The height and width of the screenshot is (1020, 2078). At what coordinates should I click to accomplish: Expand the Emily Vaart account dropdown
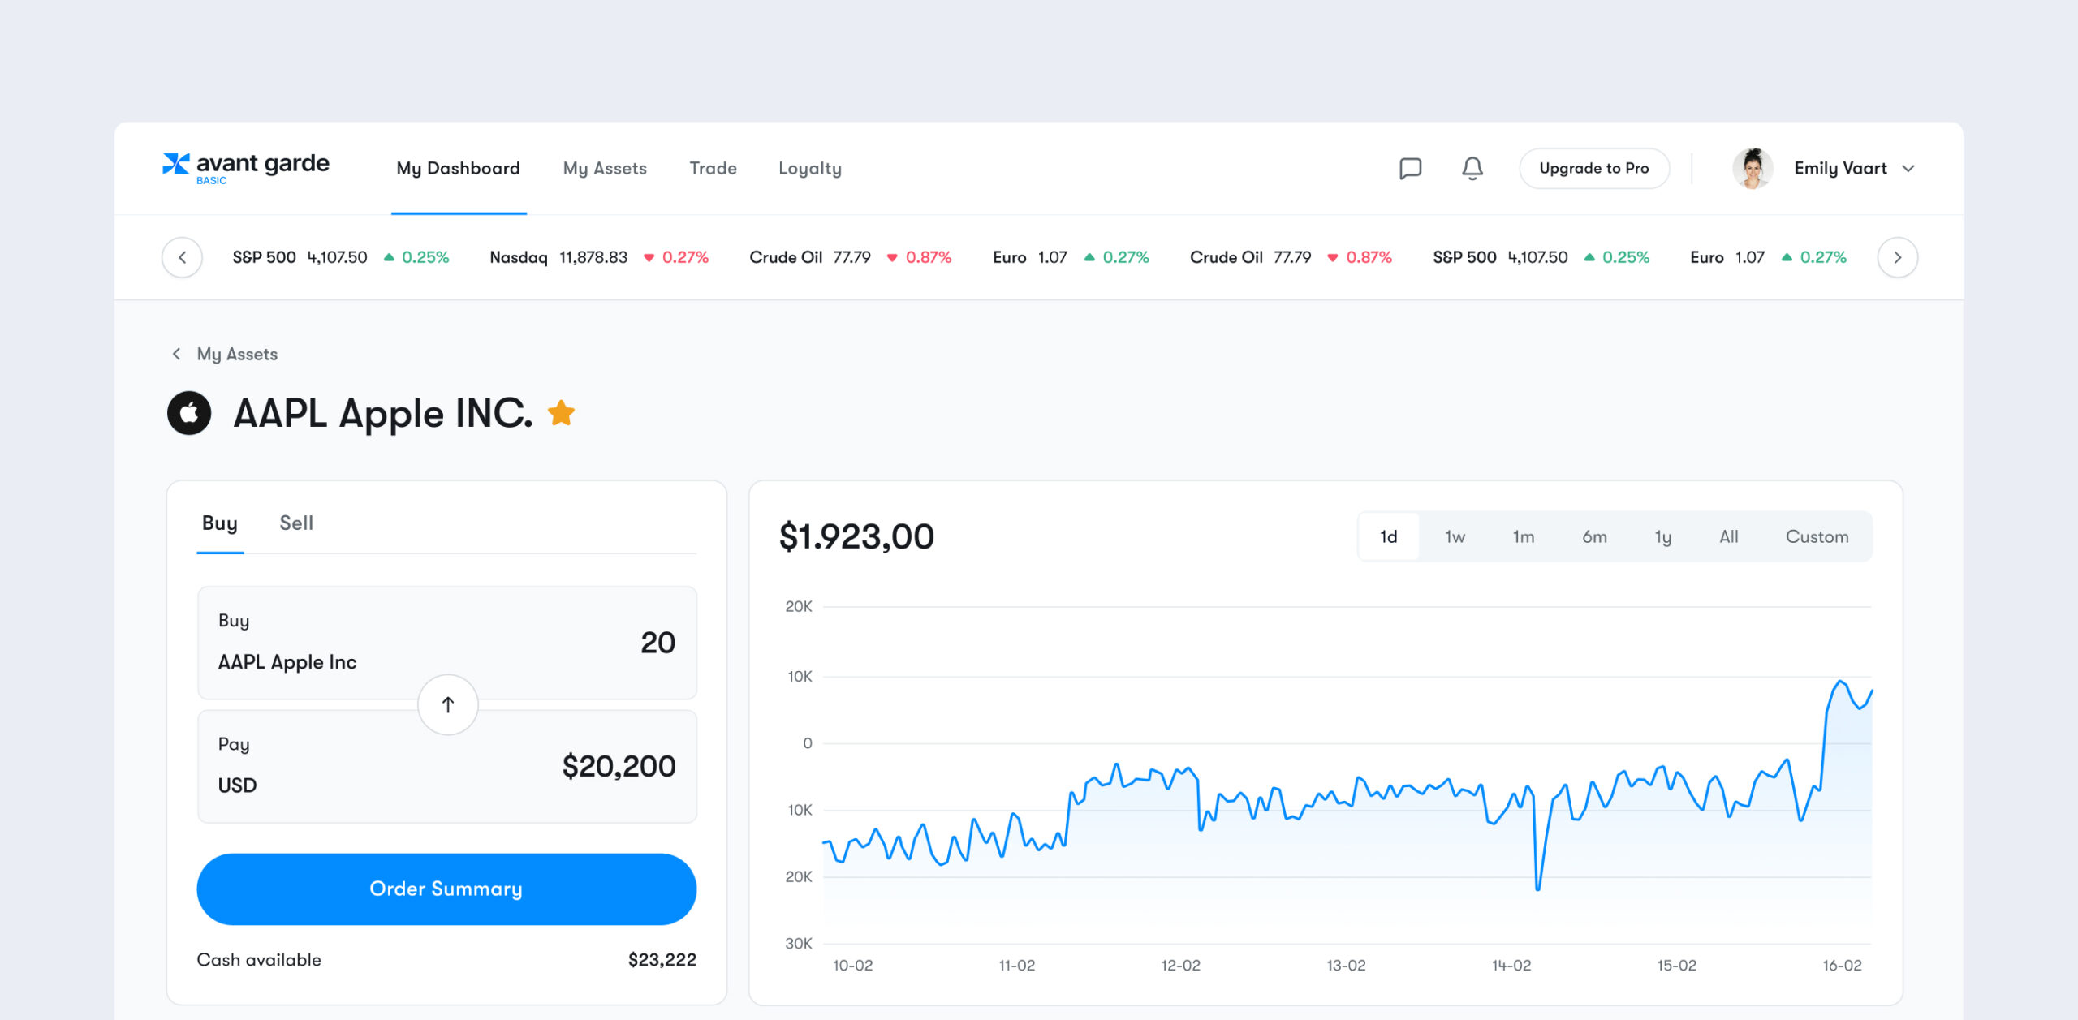point(1908,169)
